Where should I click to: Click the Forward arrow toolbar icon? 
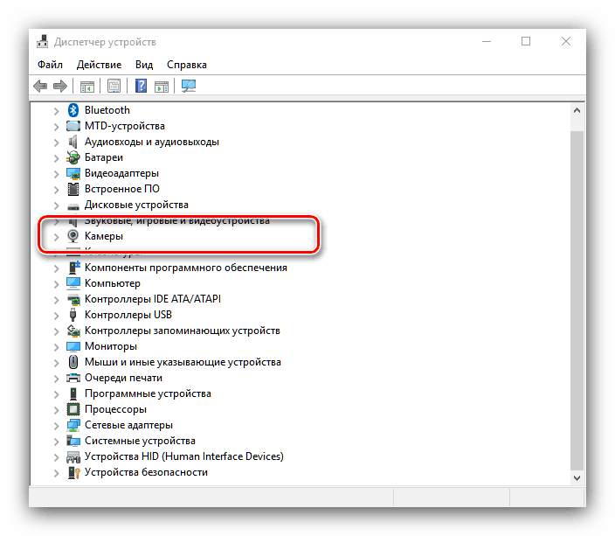(x=60, y=86)
